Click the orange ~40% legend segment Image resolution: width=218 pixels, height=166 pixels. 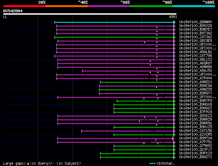tap(66, 6)
